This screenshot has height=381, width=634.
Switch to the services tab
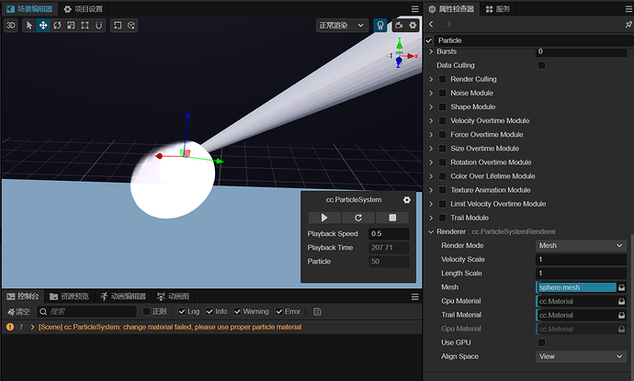[x=498, y=9]
